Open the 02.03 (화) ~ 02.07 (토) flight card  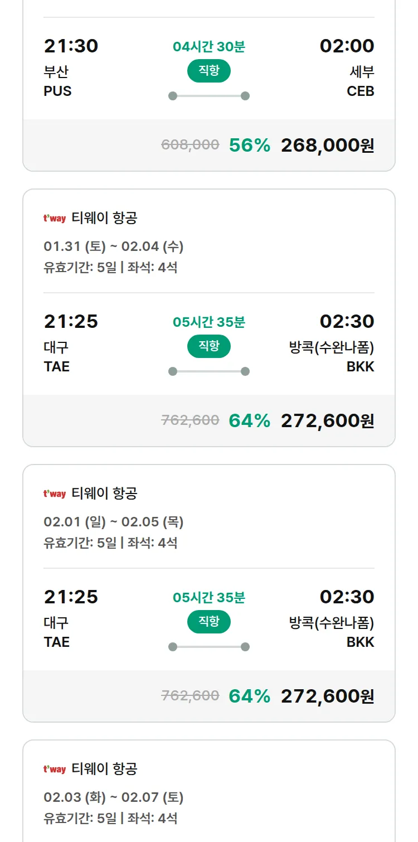click(114, 797)
